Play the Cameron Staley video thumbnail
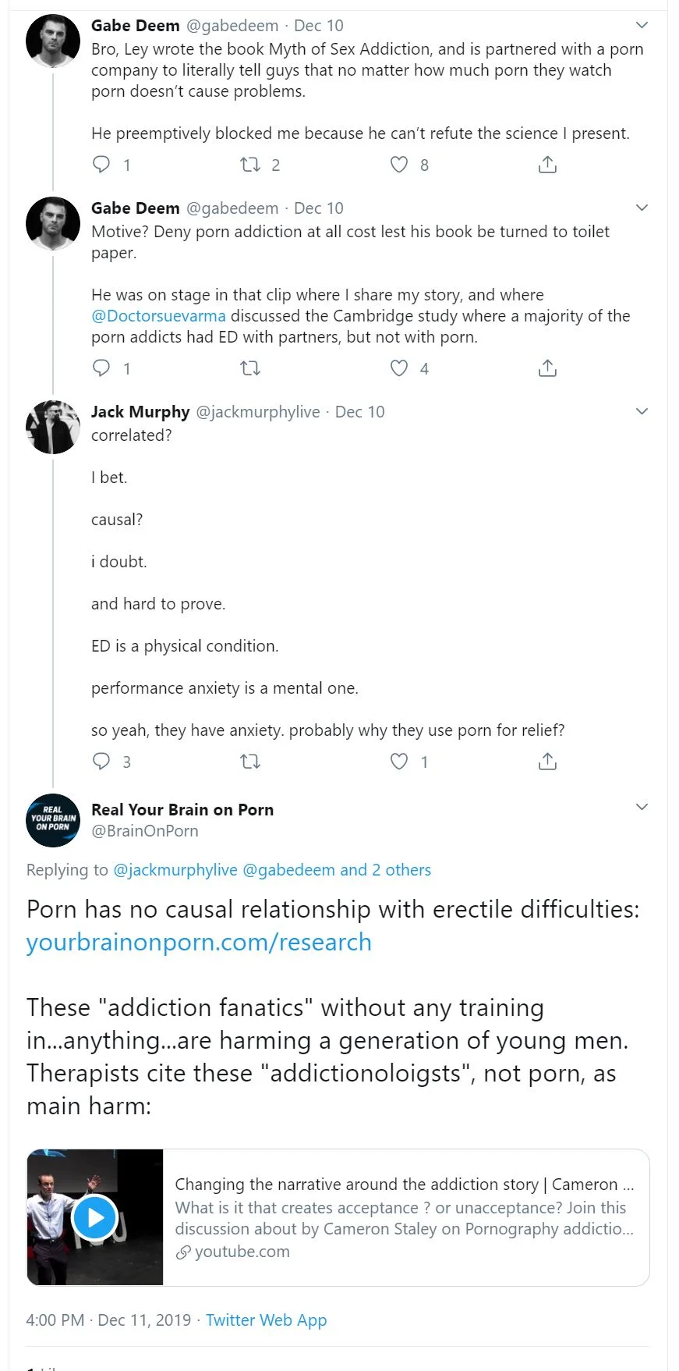This screenshot has height=1371, width=679. [95, 1217]
